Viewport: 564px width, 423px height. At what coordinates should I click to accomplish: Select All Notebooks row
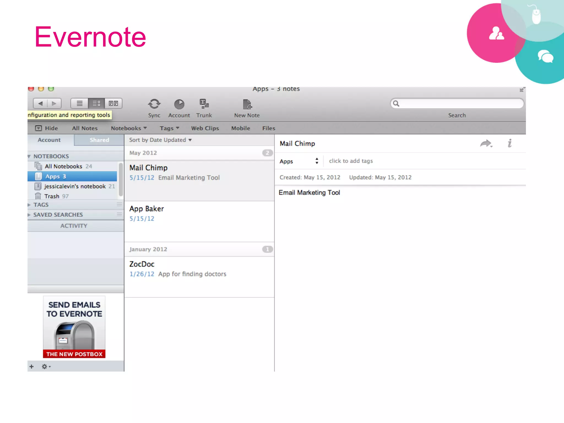point(73,166)
